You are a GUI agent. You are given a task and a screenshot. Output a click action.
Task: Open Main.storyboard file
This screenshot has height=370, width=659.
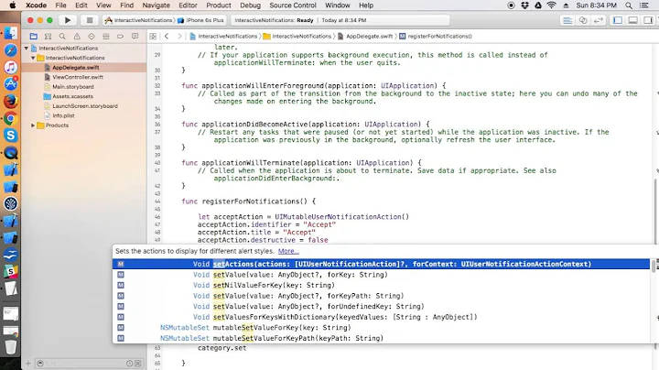[x=73, y=87]
